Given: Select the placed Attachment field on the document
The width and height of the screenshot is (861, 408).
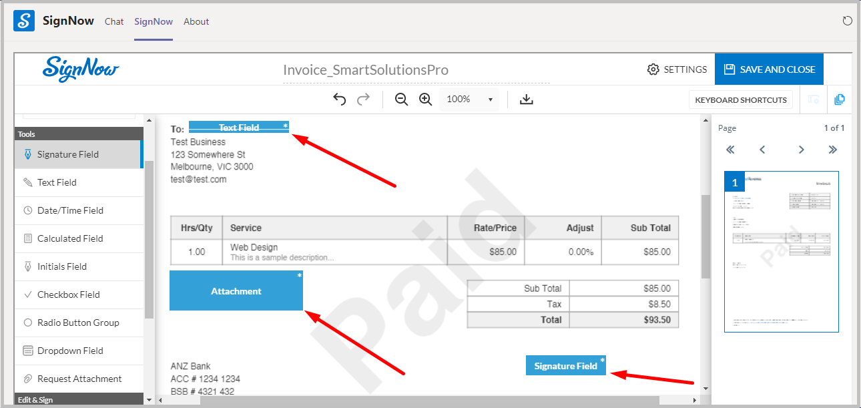Looking at the screenshot, I should (236, 290).
